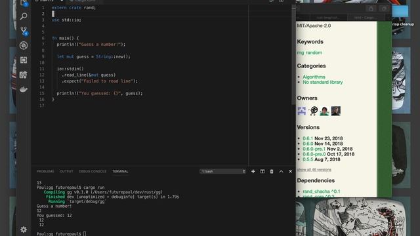Click the let mut guess line
Image resolution: width=420 pixels, height=236 pixels.
[94, 56]
